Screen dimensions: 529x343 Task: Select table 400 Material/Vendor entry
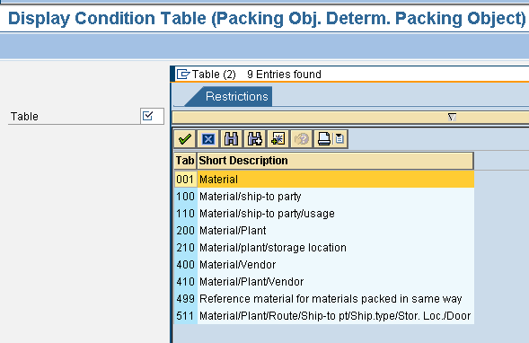[x=324, y=264]
